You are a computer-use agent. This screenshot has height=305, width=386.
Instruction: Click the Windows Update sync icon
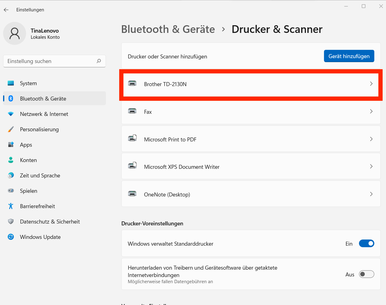point(11,237)
